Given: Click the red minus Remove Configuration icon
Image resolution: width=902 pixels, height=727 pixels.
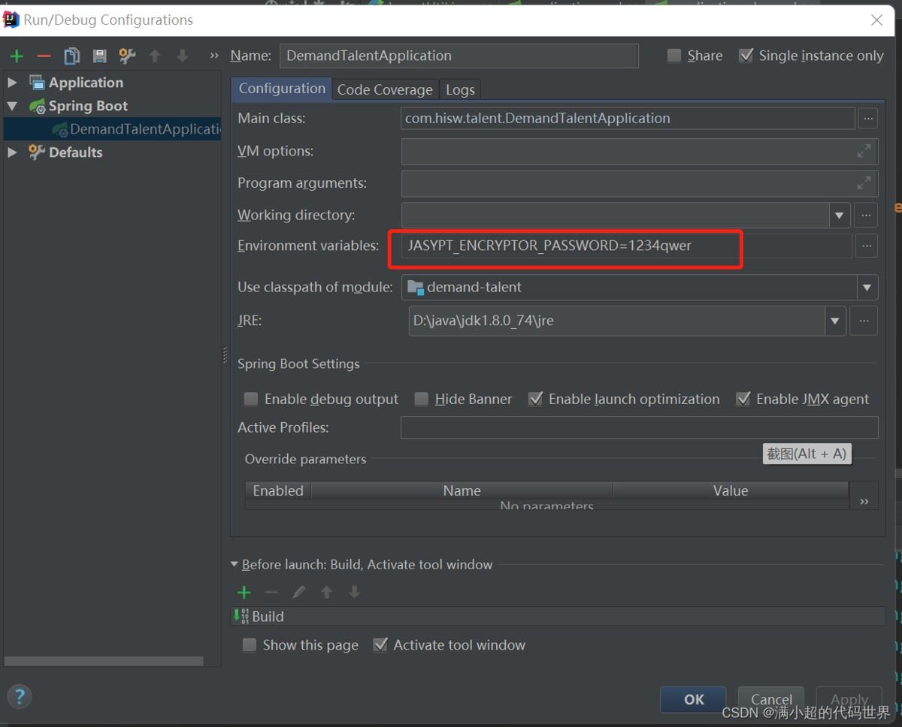Looking at the screenshot, I should pyautogui.click(x=44, y=56).
